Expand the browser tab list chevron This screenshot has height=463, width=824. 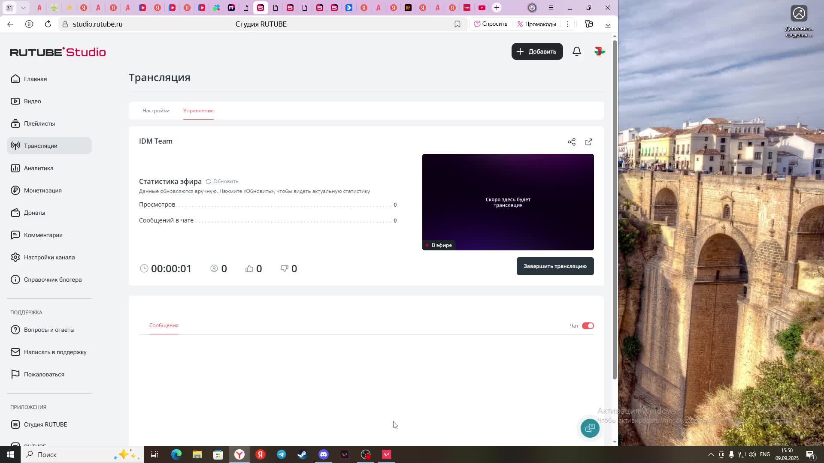[24, 8]
